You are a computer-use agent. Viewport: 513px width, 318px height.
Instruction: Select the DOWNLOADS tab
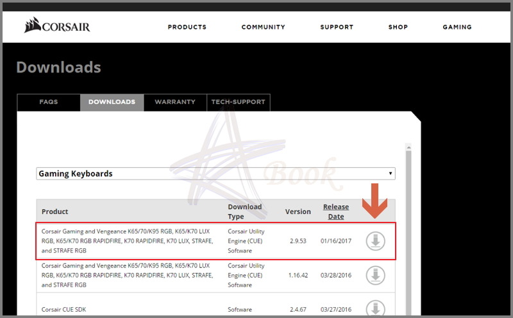tap(112, 102)
